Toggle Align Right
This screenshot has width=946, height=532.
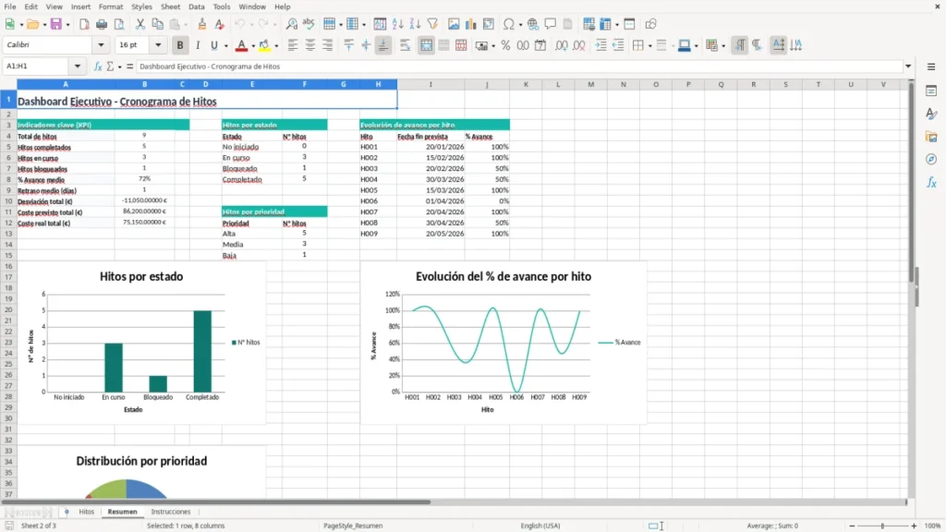point(328,45)
